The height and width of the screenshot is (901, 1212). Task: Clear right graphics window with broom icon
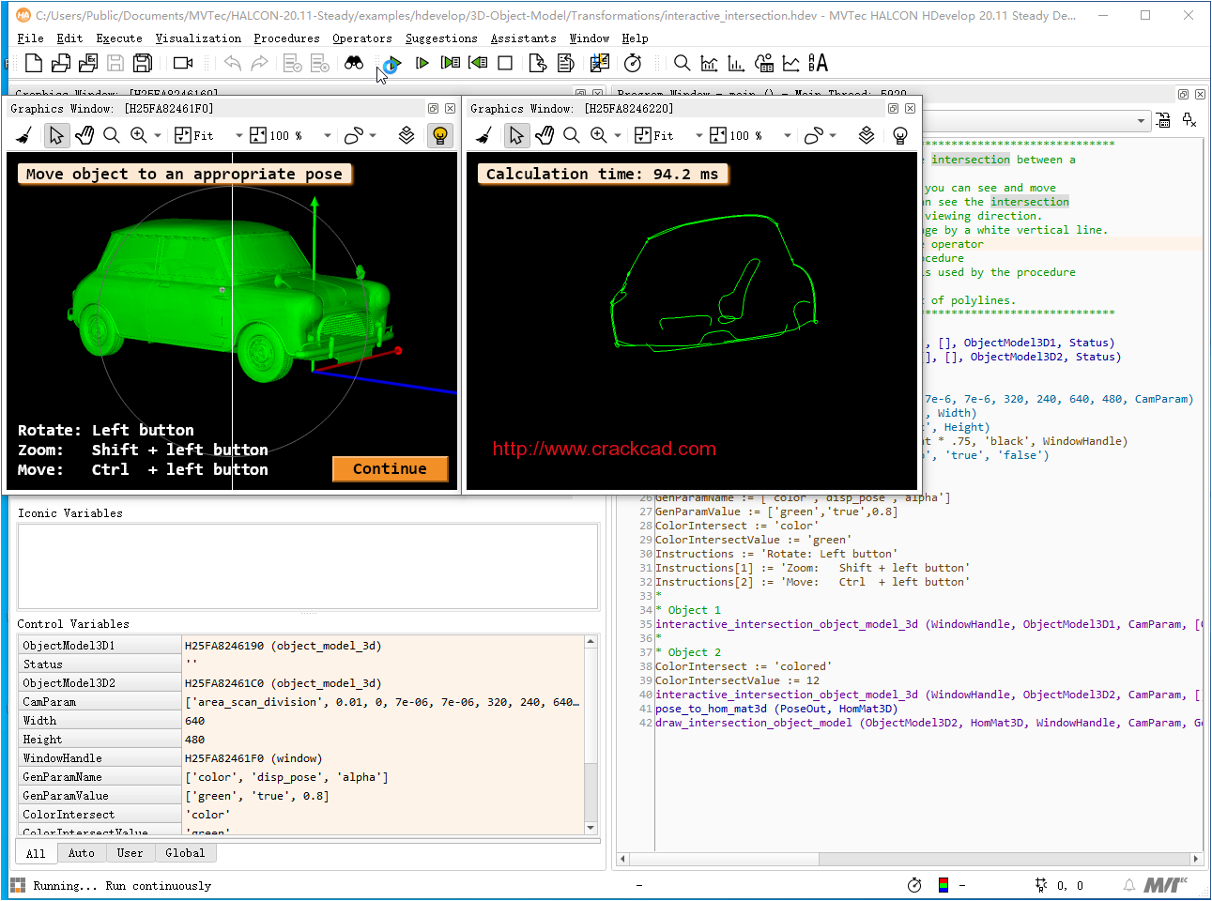484,135
